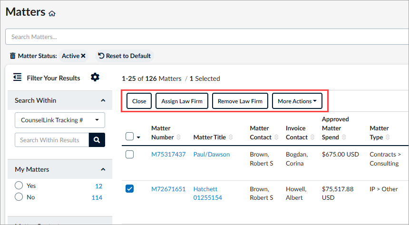Click Reset to Default

click(125, 56)
